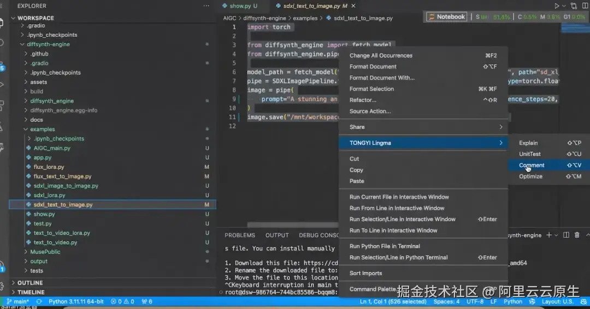Click the show.py Python file icon
The height and width of the screenshot is (309, 590).
click(28, 214)
